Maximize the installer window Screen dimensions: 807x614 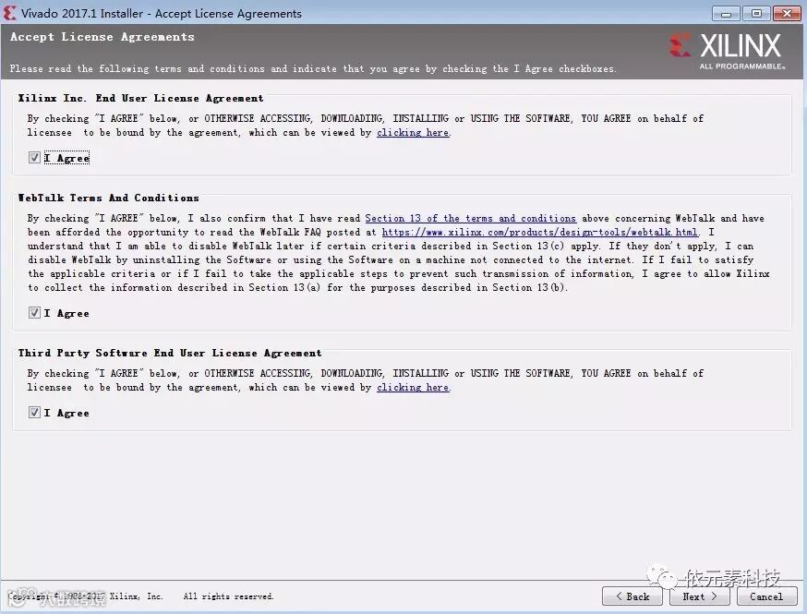pos(756,13)
